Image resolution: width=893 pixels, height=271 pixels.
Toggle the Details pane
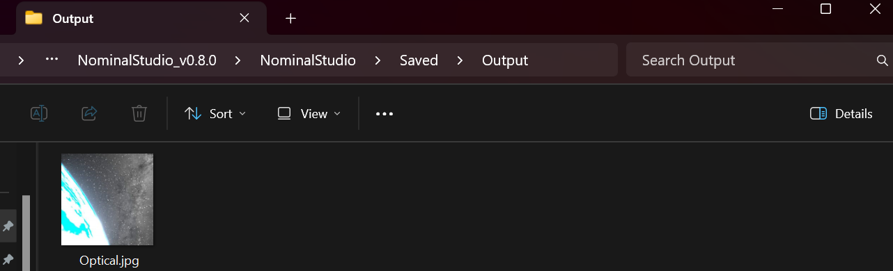point(841,114)
